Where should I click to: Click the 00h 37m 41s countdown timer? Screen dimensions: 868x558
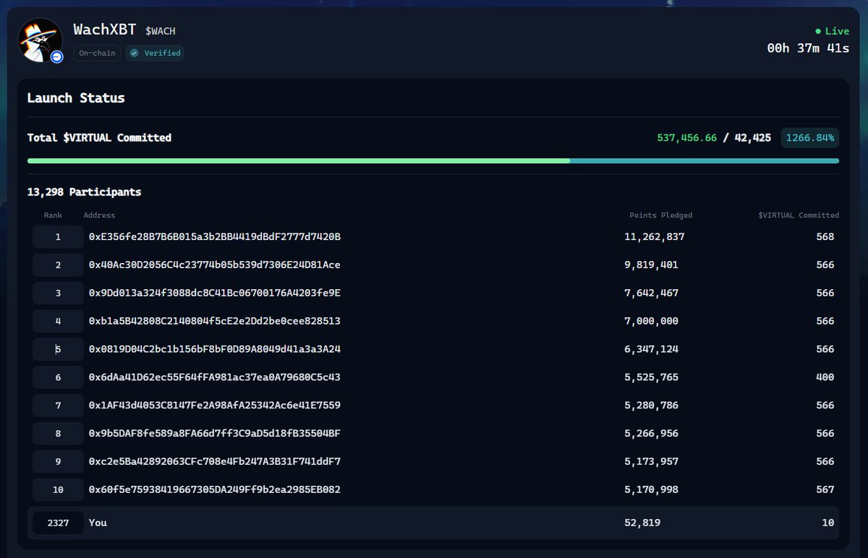(x=808, y=48)
